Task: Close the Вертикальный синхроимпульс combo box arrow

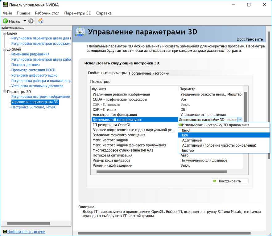Action: click(240, 120)
